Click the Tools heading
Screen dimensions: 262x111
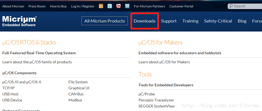(145, 74)
